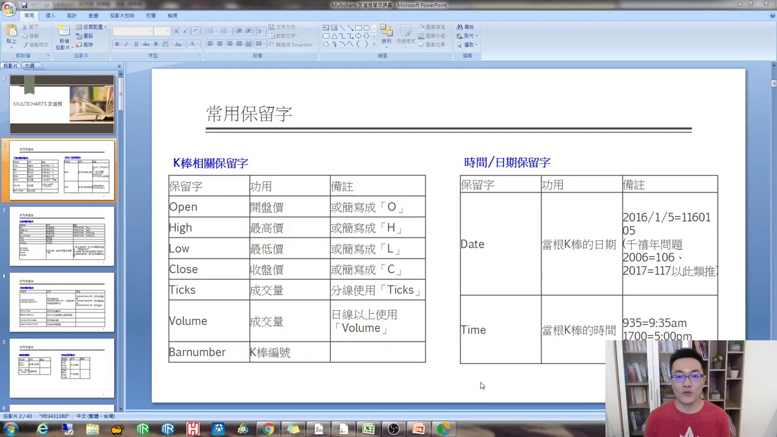Increase the list indent level
This screenshot has width=777, height=437.
tap(248, 31)
